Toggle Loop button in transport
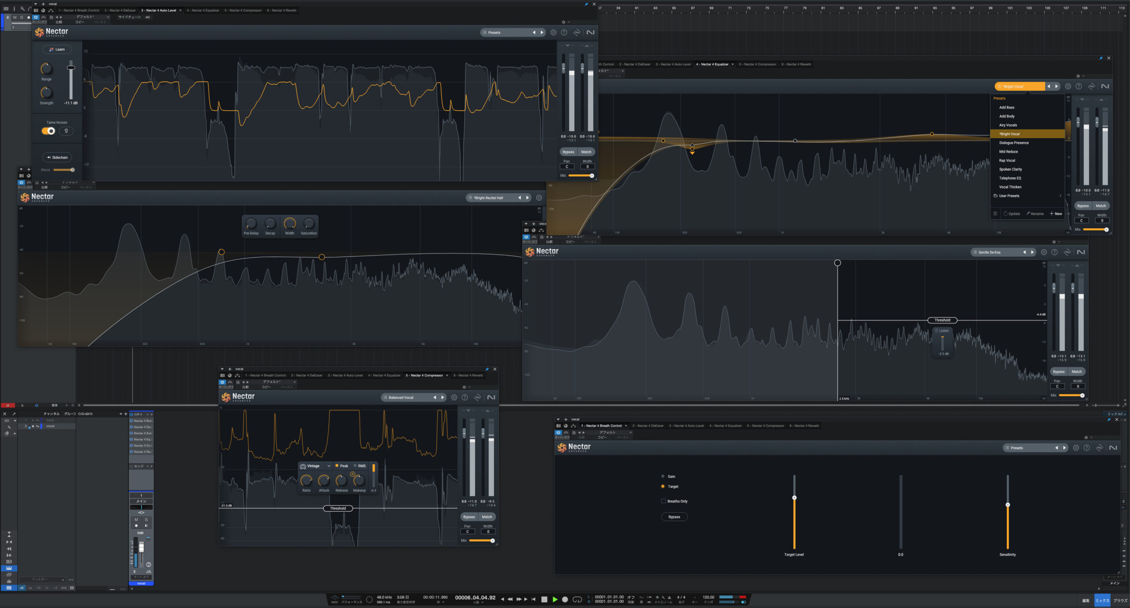Image resolution: width=1130 pixels, height=608 pixels. (577, 600)
